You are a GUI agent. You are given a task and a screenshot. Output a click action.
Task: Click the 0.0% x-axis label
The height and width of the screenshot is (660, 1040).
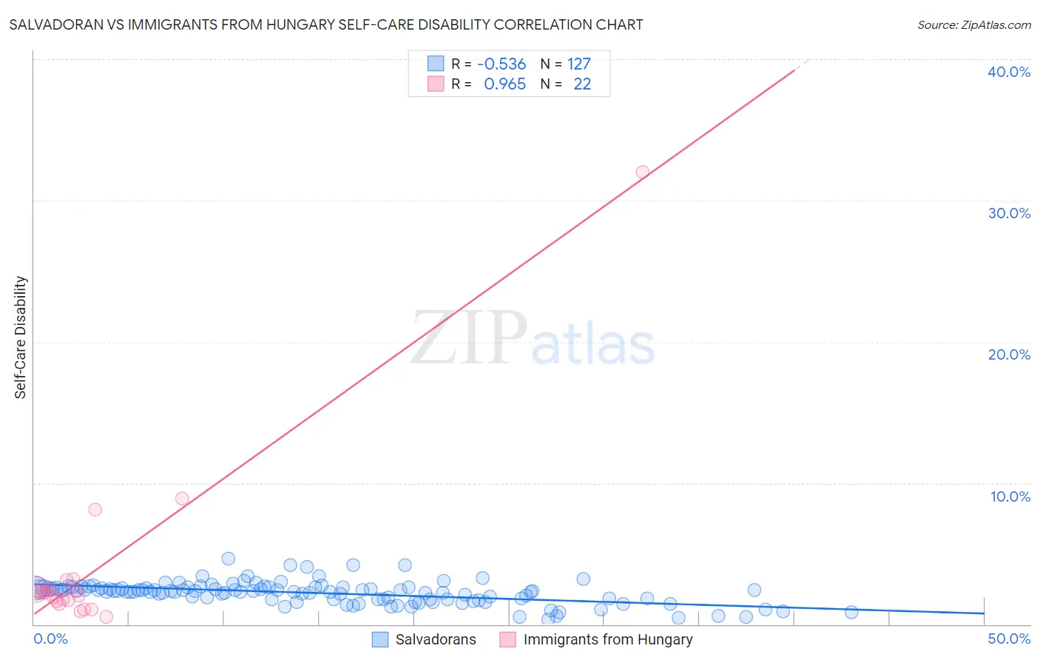[51, 639]
